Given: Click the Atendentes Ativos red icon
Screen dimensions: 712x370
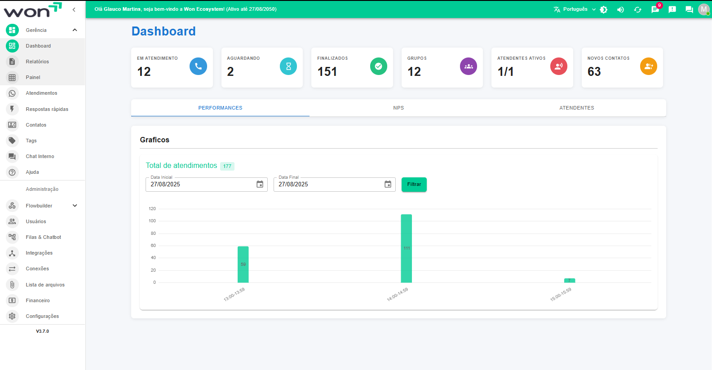Looking at the screenshot, I should pyautogui.click(x=559, y=66).
